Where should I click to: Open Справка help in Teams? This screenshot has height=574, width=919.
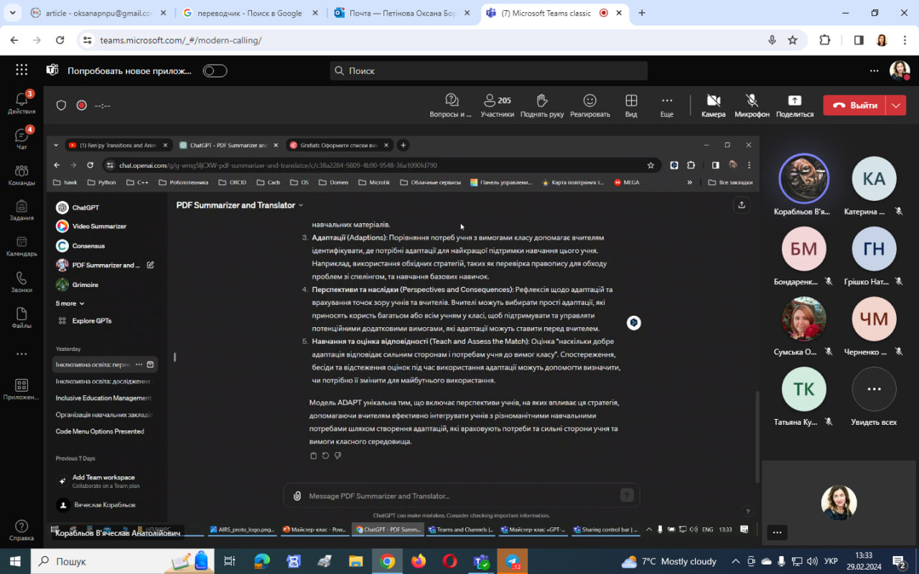tap(22, 530)
